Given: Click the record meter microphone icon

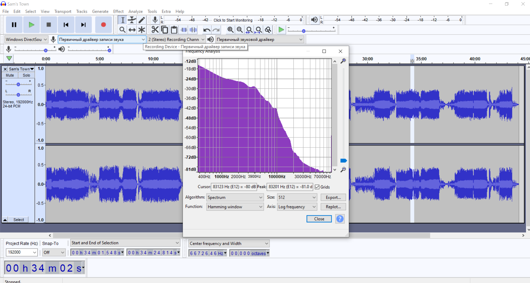Looking at the screenshot, I should 155,20.
